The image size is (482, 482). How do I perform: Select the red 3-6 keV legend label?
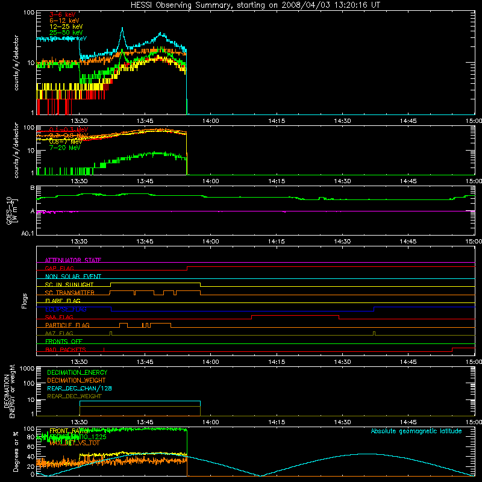63,14
